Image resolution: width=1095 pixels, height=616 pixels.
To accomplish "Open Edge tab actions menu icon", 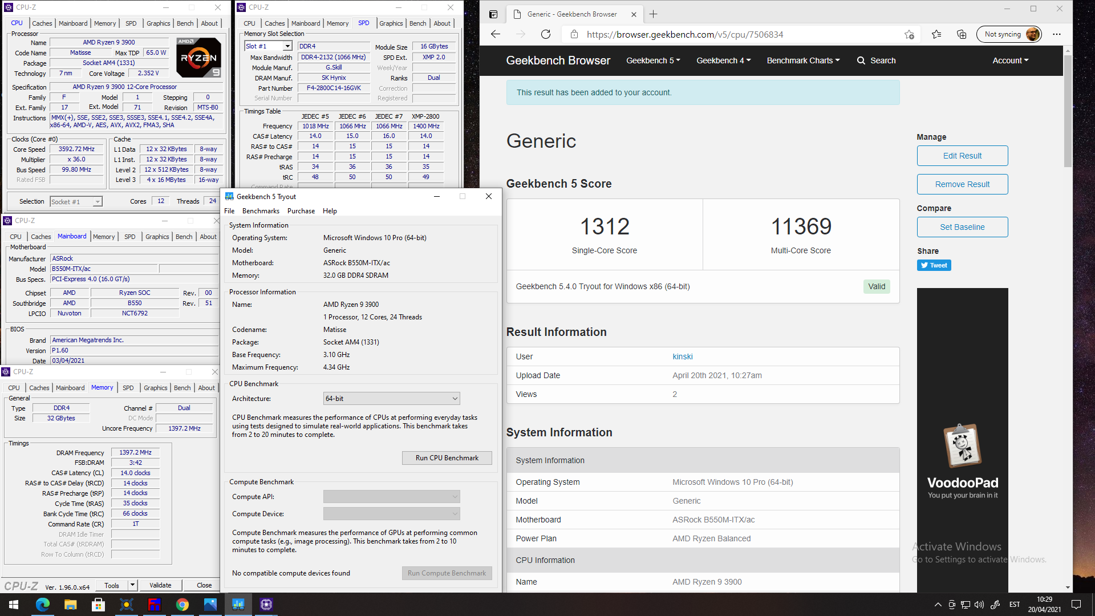I will point(493,14).
